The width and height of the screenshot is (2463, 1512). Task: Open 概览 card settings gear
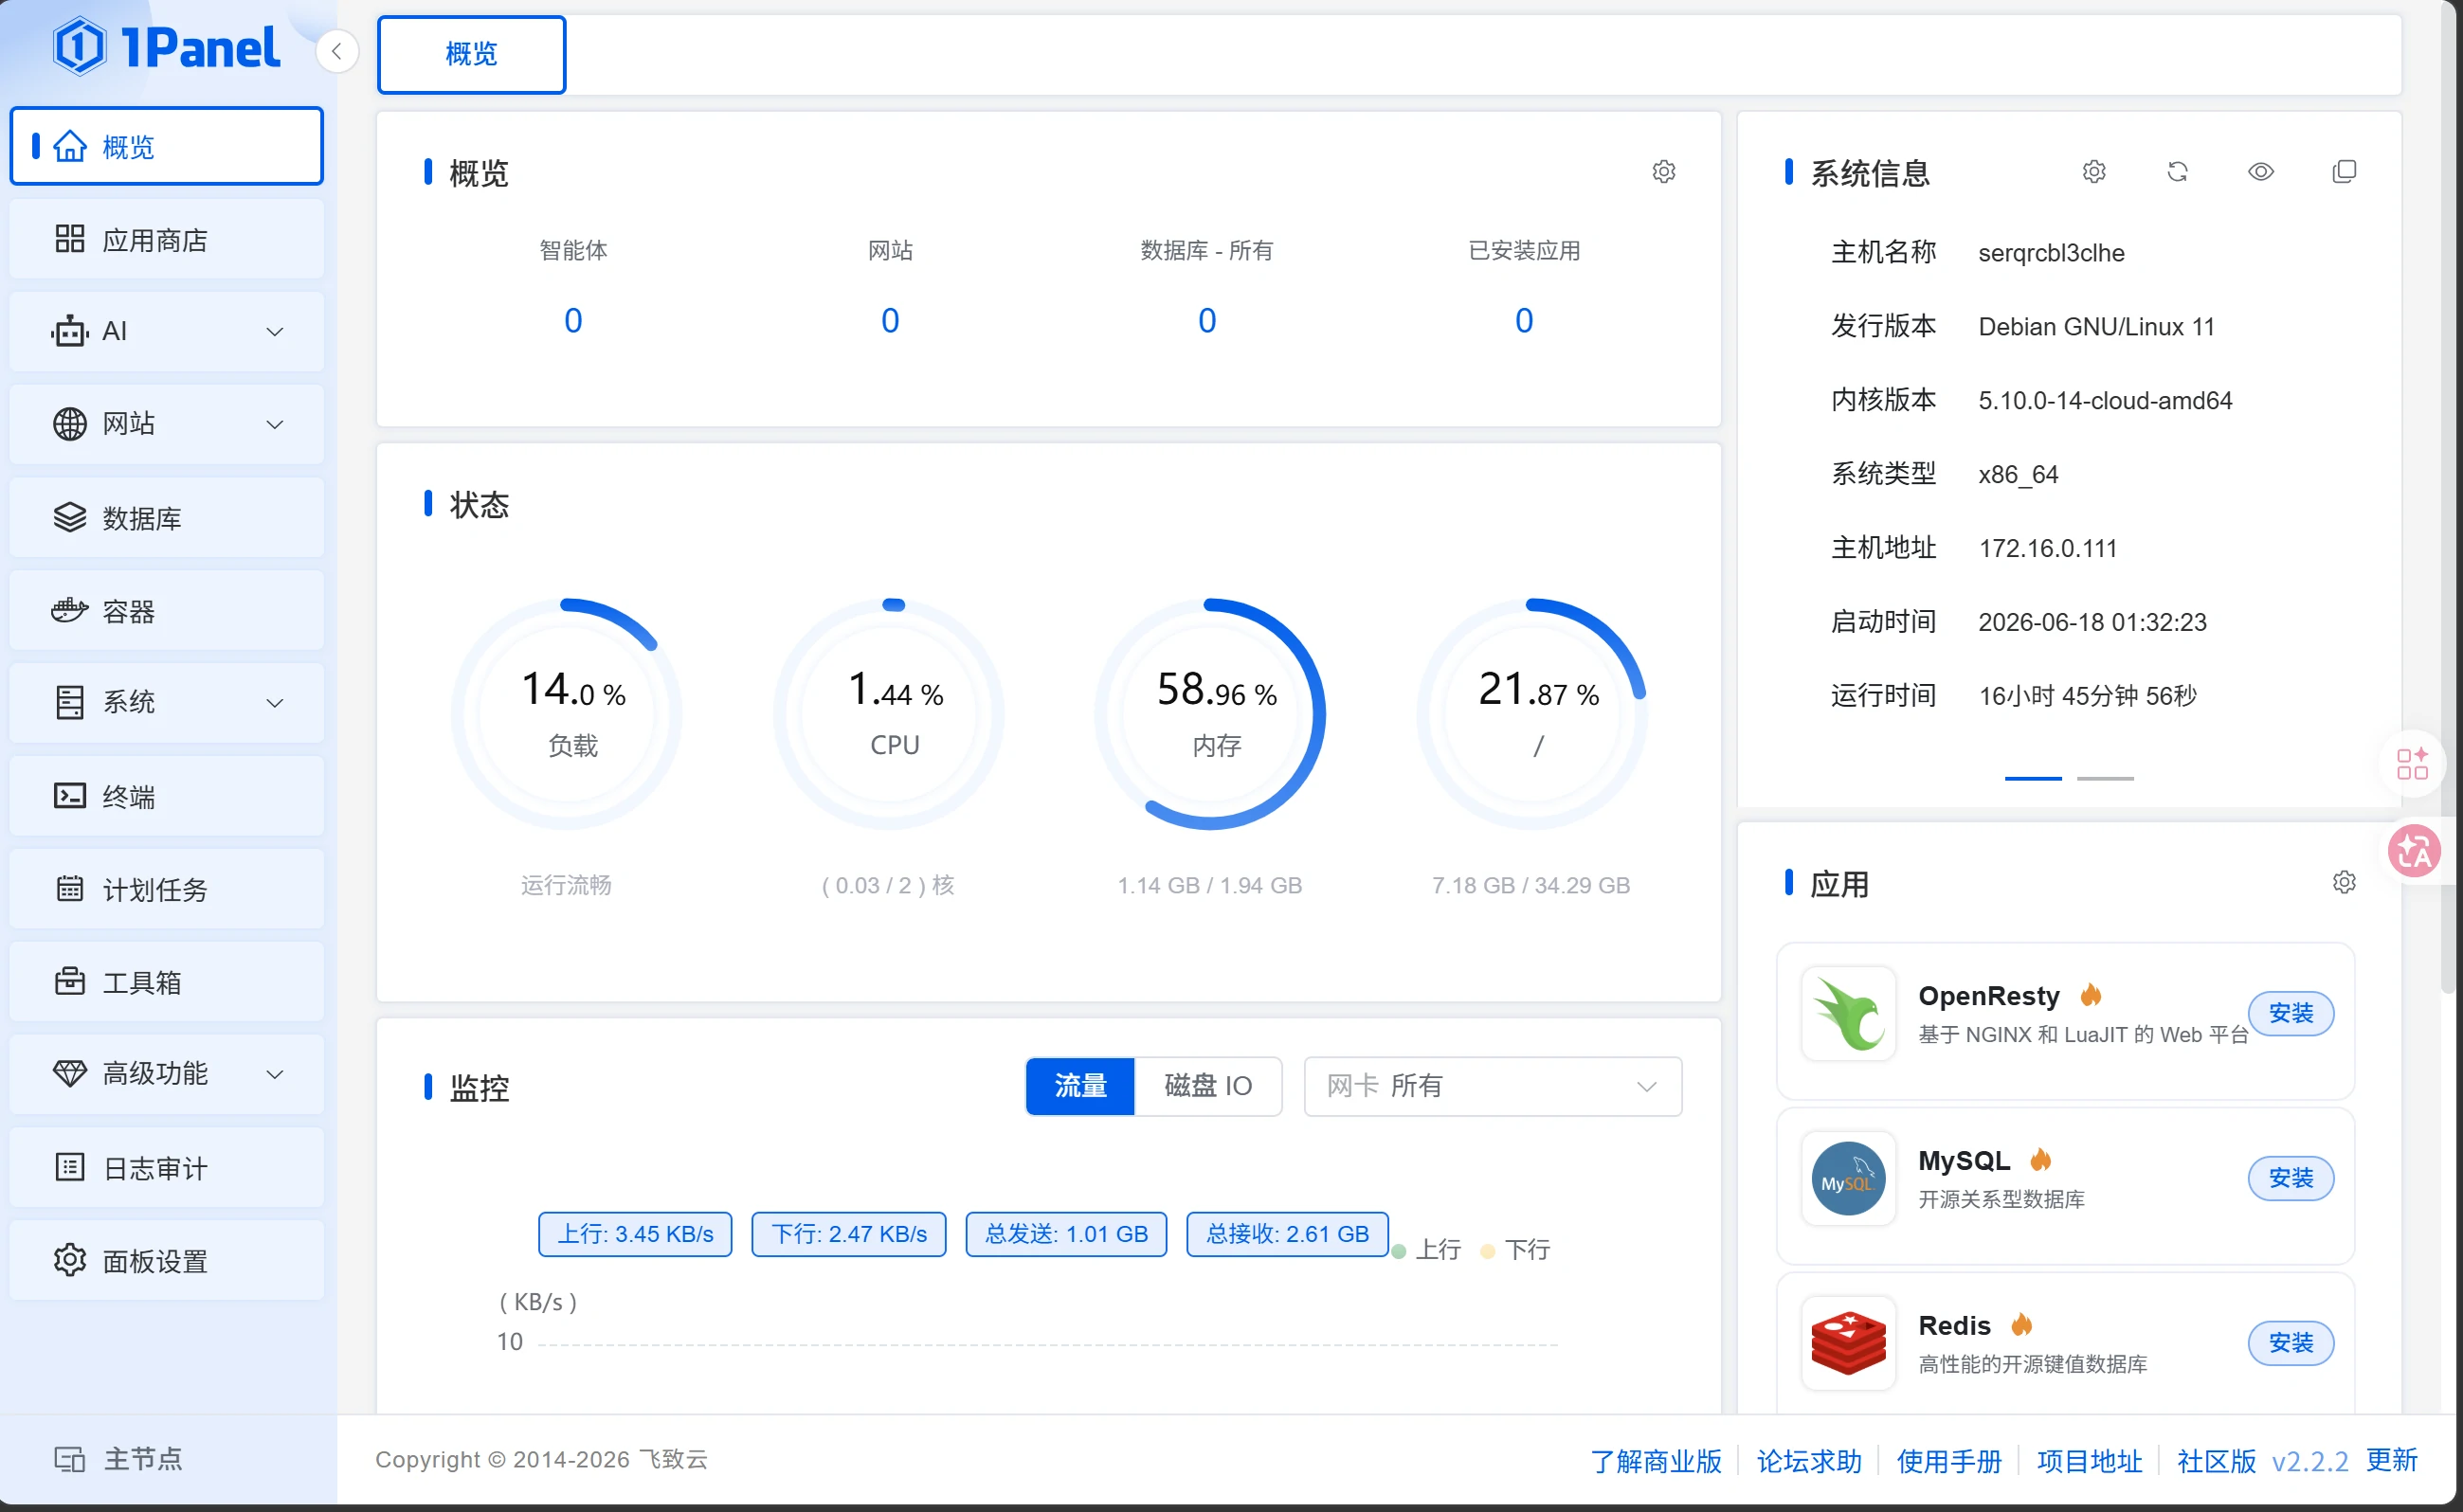click(1663, 172)
